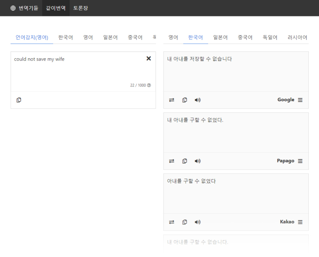Click the Google label
Screen dimensions: 319x257
(286, 100)
